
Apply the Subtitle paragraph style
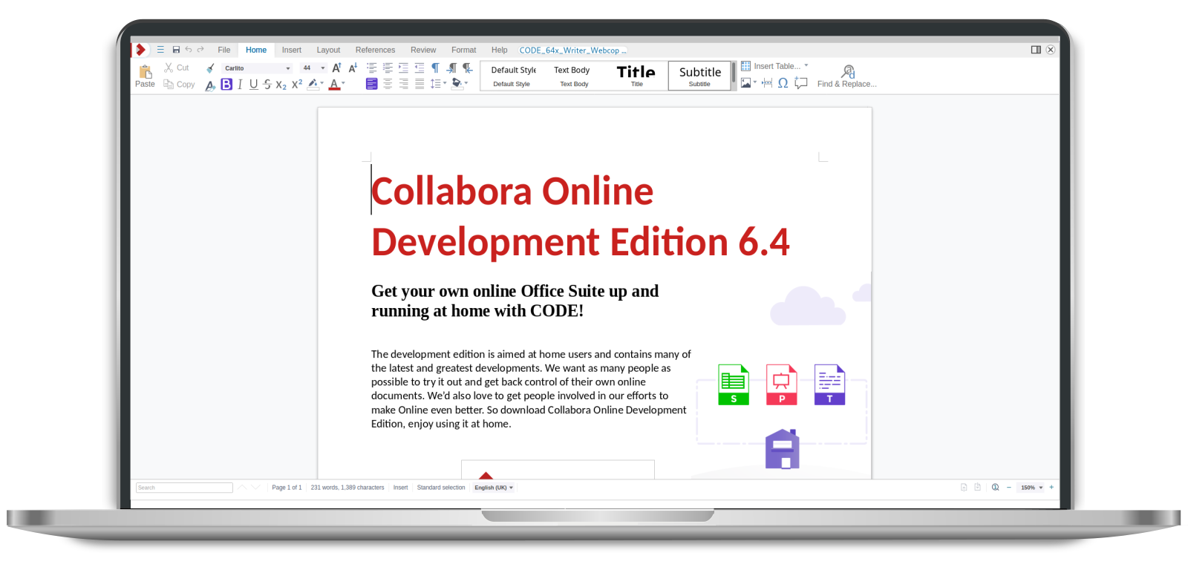tap(699, 76)
